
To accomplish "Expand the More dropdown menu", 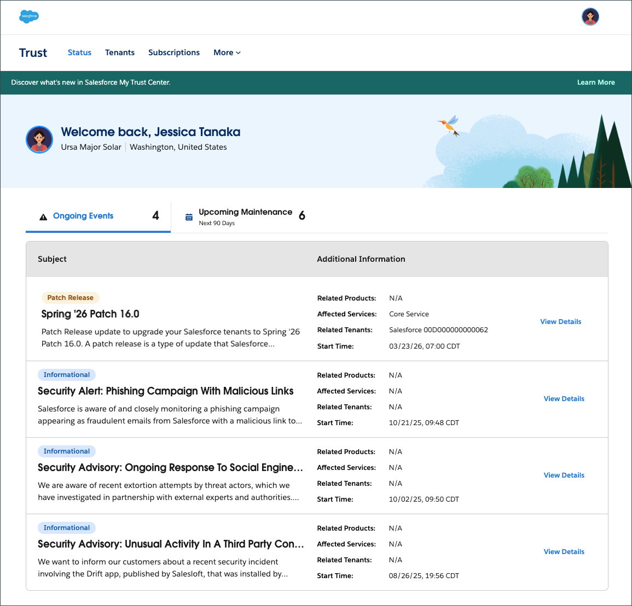I will pyautogui.click(x=227, y=52).
